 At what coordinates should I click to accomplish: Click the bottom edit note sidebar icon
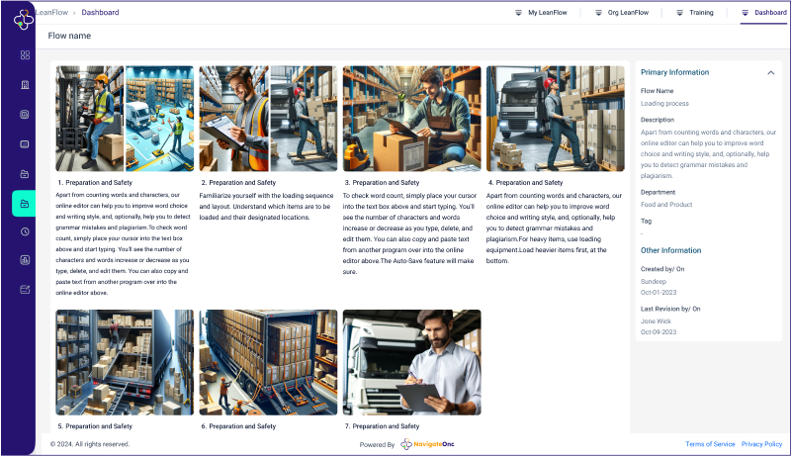tap(25, 290)
